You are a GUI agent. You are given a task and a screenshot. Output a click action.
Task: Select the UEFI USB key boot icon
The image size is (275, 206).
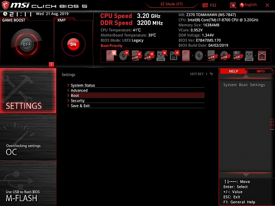click(x=162, y=56)
